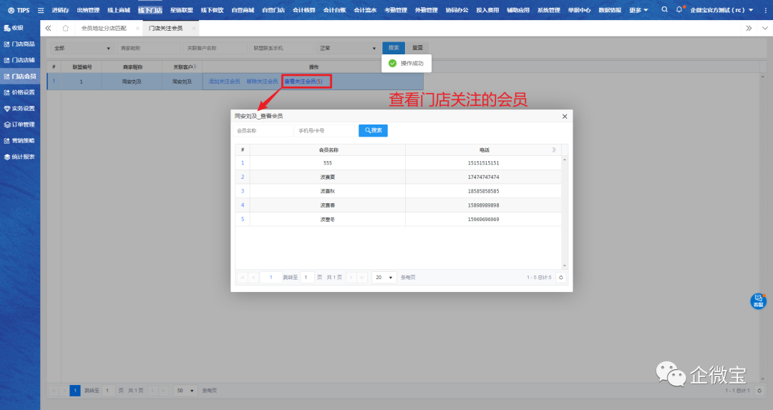This screenshot has width=773, height=410.
Task: Refresh the member list in dialog footer
Action: tap(560, 278)
